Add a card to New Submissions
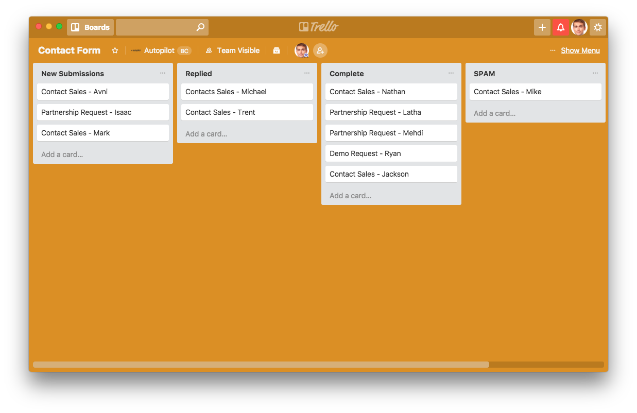Image resolution: width=637 pixels, height=413 pixels. [62, 154]
